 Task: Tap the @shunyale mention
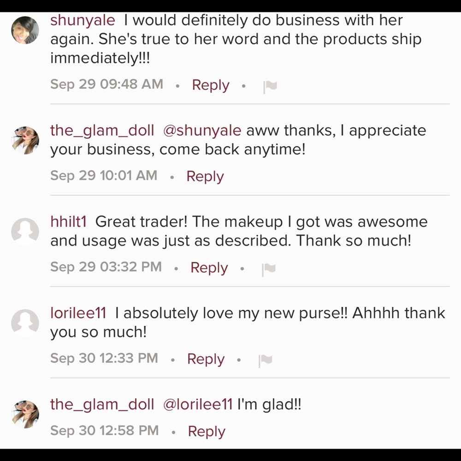pyautogui.click(x=202, y=130)
